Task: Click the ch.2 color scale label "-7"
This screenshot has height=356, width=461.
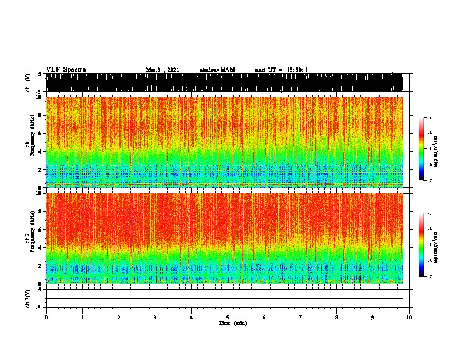Action: pos(429,276)
